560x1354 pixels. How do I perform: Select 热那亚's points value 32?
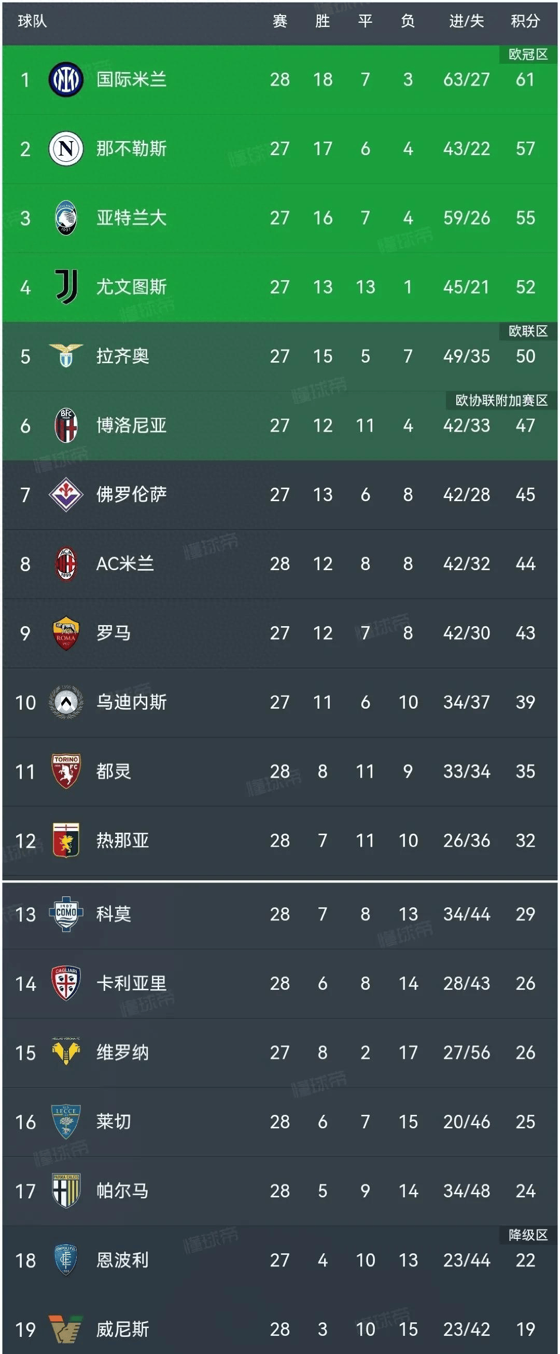pyautogui.click(x=525, y=840)
